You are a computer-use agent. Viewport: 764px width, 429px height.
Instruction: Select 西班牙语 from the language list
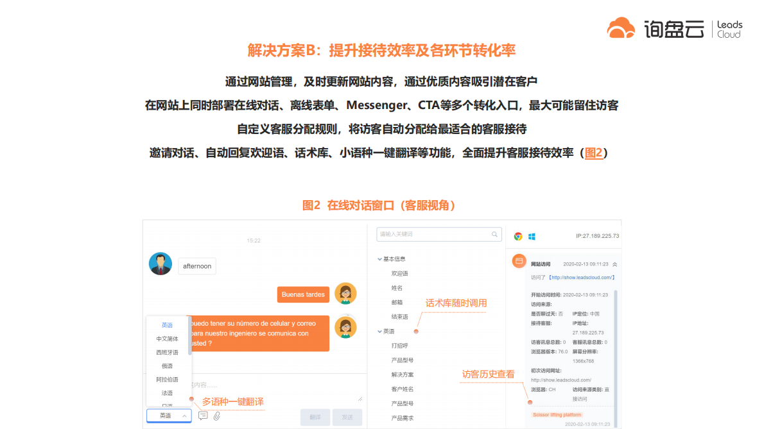167,352
